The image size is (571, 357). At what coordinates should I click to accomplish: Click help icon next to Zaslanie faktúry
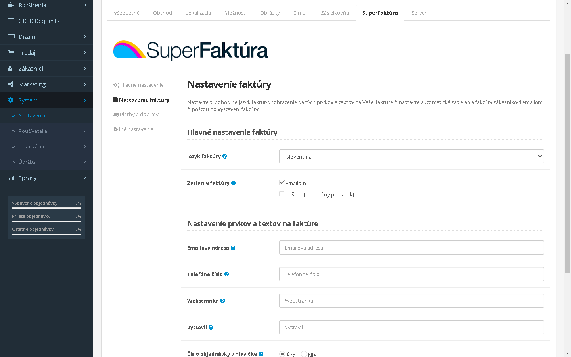pyautogui.click(x=233, y=183)
